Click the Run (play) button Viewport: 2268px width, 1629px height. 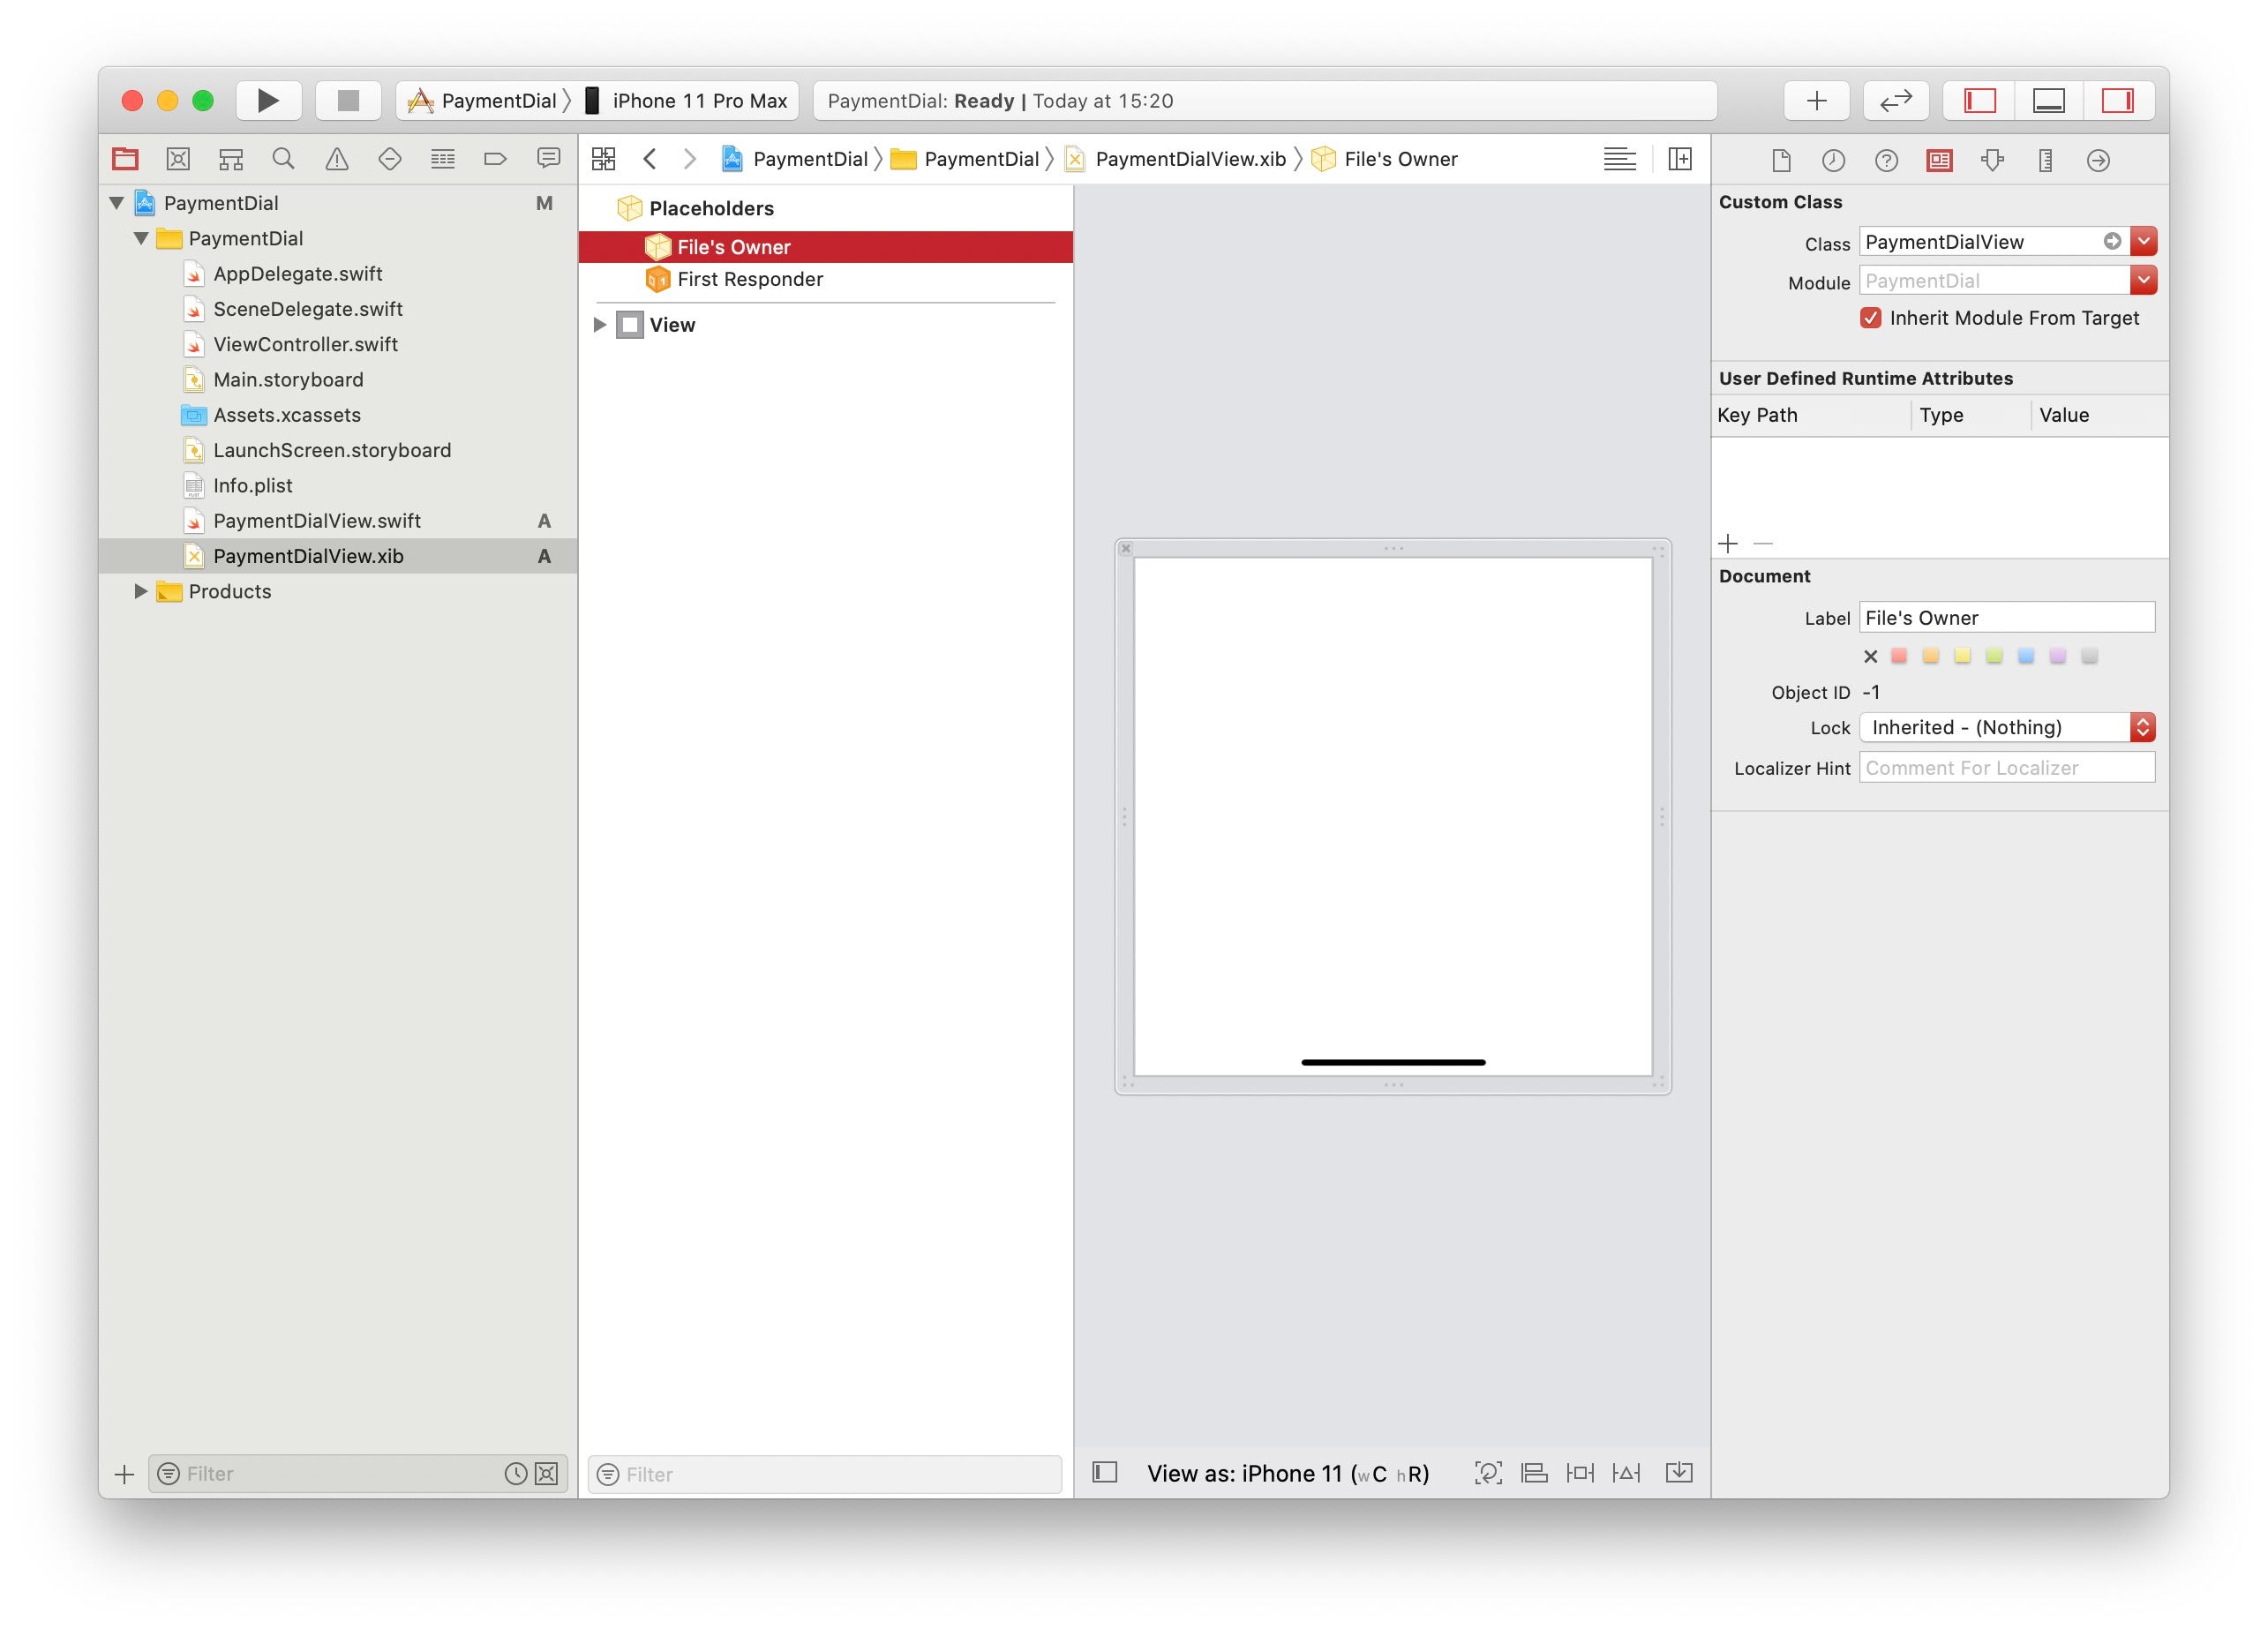pos(268,101)
